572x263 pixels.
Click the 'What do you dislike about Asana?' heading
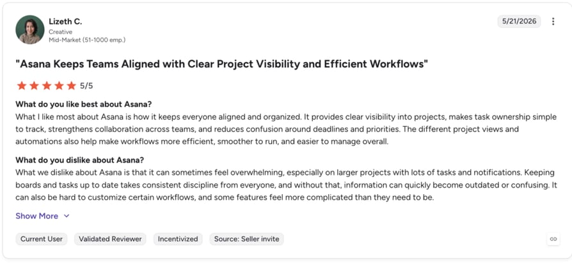pos(80,160)
